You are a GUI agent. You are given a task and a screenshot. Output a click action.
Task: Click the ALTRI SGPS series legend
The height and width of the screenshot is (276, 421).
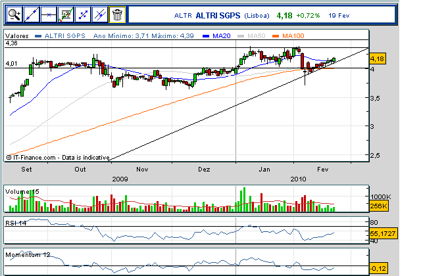[x=64, y=35]
